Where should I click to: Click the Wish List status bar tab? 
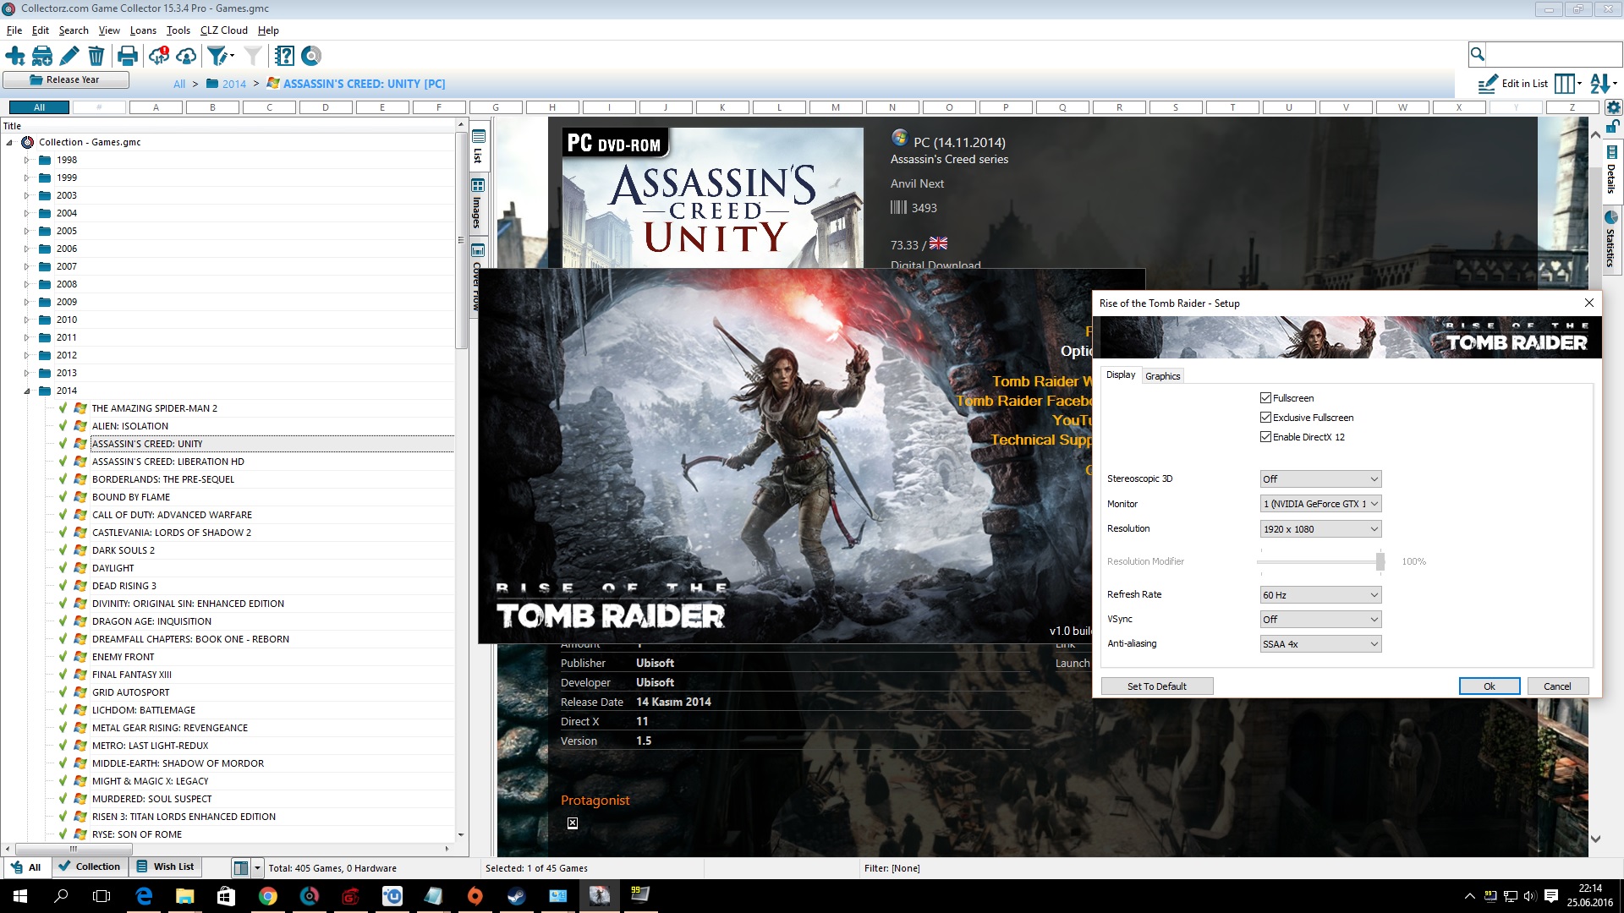coord(166,867)
